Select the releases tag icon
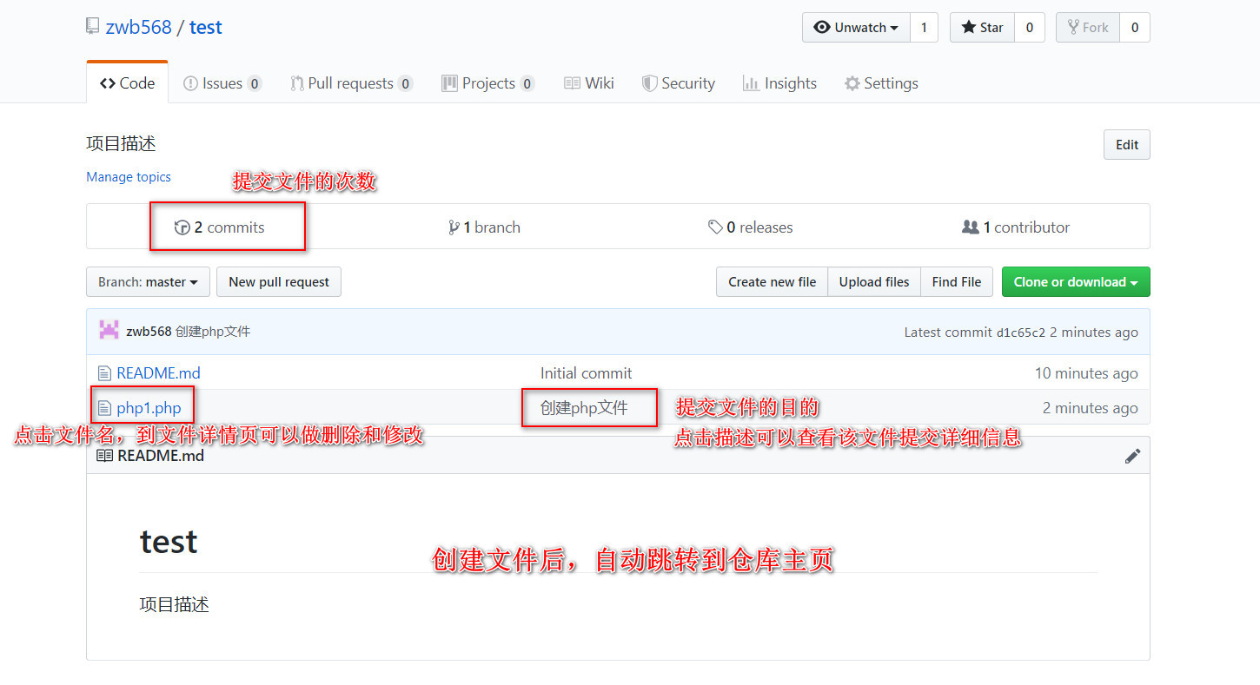Screen dimensions: 1260x685 pyautogui.click(x=716, y=227)
